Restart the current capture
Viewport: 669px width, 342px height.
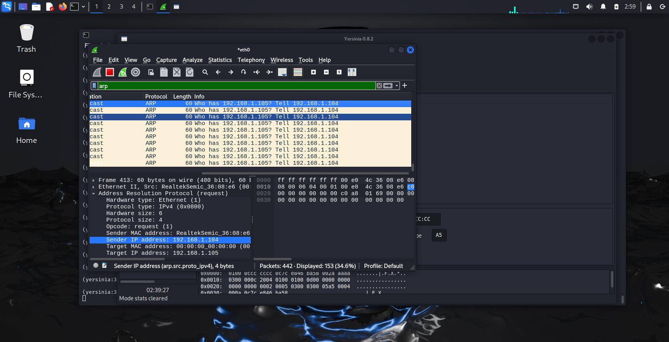(x=123, y=72)
